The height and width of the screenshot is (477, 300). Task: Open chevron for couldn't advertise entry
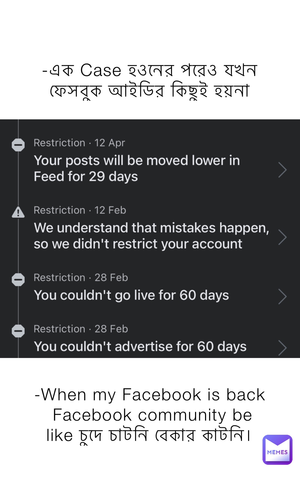click(x=282, y=348)
